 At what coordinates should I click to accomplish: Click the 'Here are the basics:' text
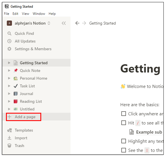140,105
